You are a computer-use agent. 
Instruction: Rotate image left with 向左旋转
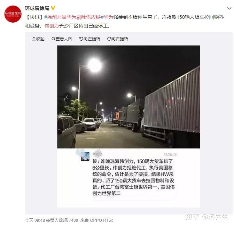89,39
